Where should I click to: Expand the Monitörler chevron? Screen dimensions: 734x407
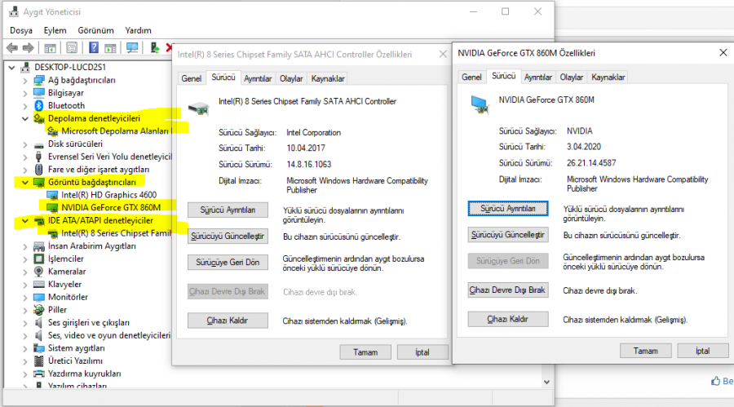coord(25,297)
